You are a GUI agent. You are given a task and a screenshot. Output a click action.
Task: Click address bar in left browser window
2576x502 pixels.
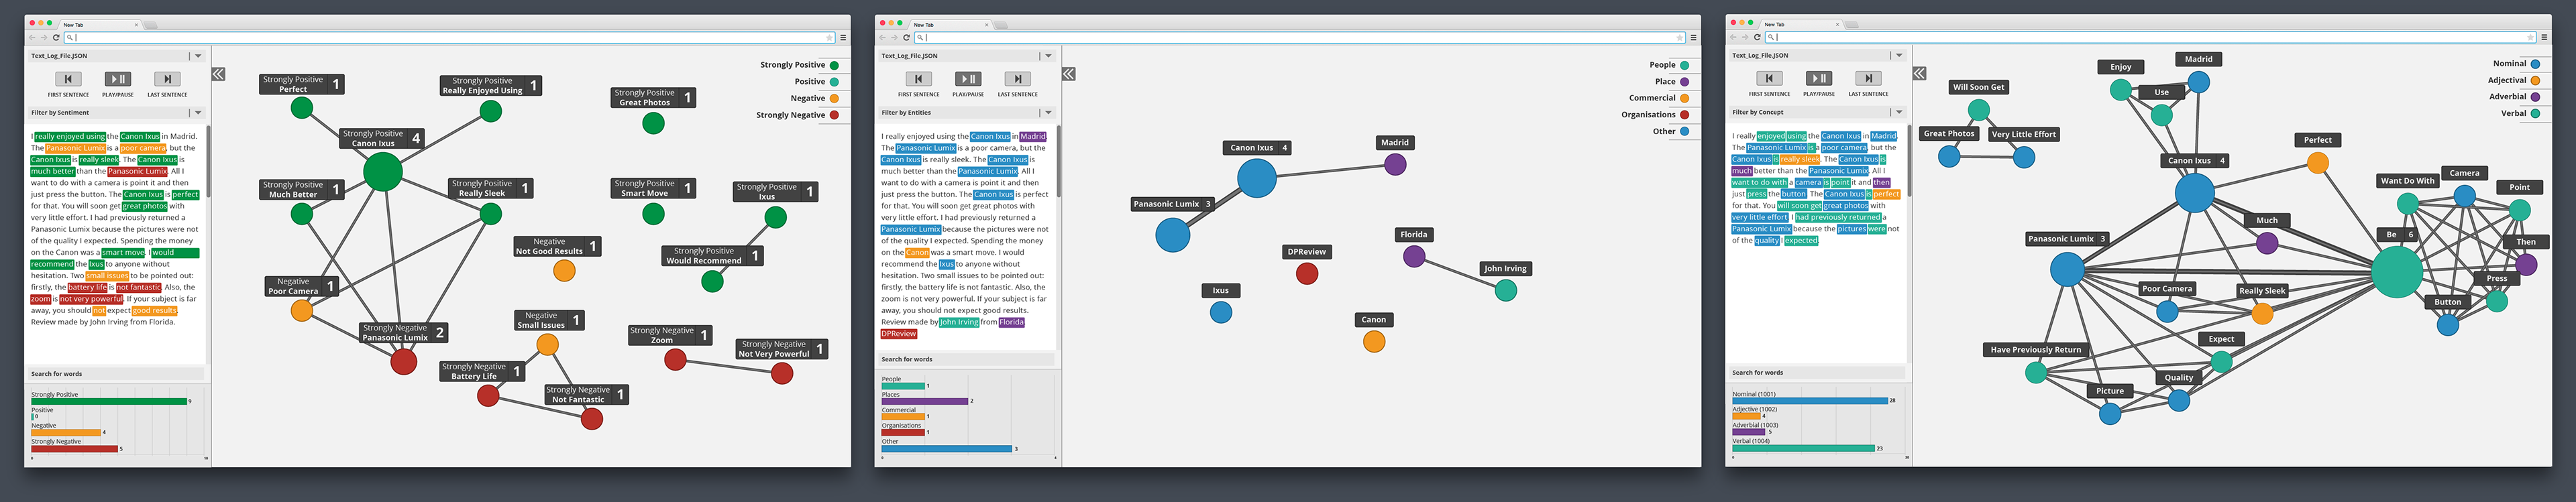click(449, 38)
